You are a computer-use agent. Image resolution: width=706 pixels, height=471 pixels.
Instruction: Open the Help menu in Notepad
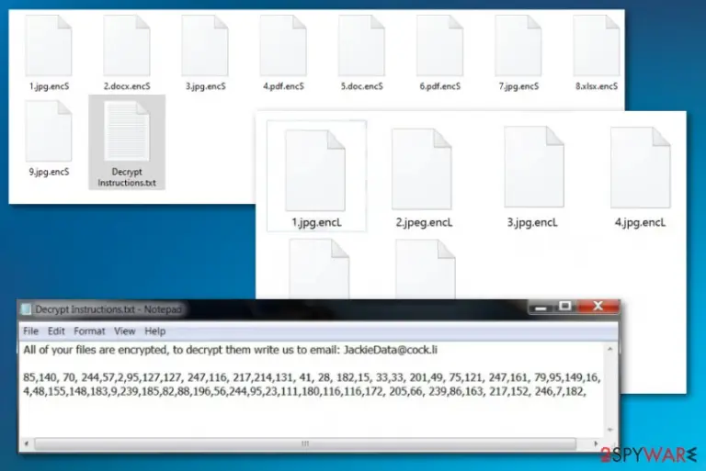click(154, 331)
